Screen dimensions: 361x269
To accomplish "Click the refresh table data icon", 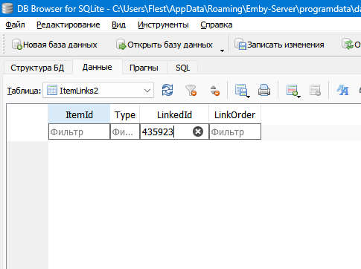I will point(167,90).
